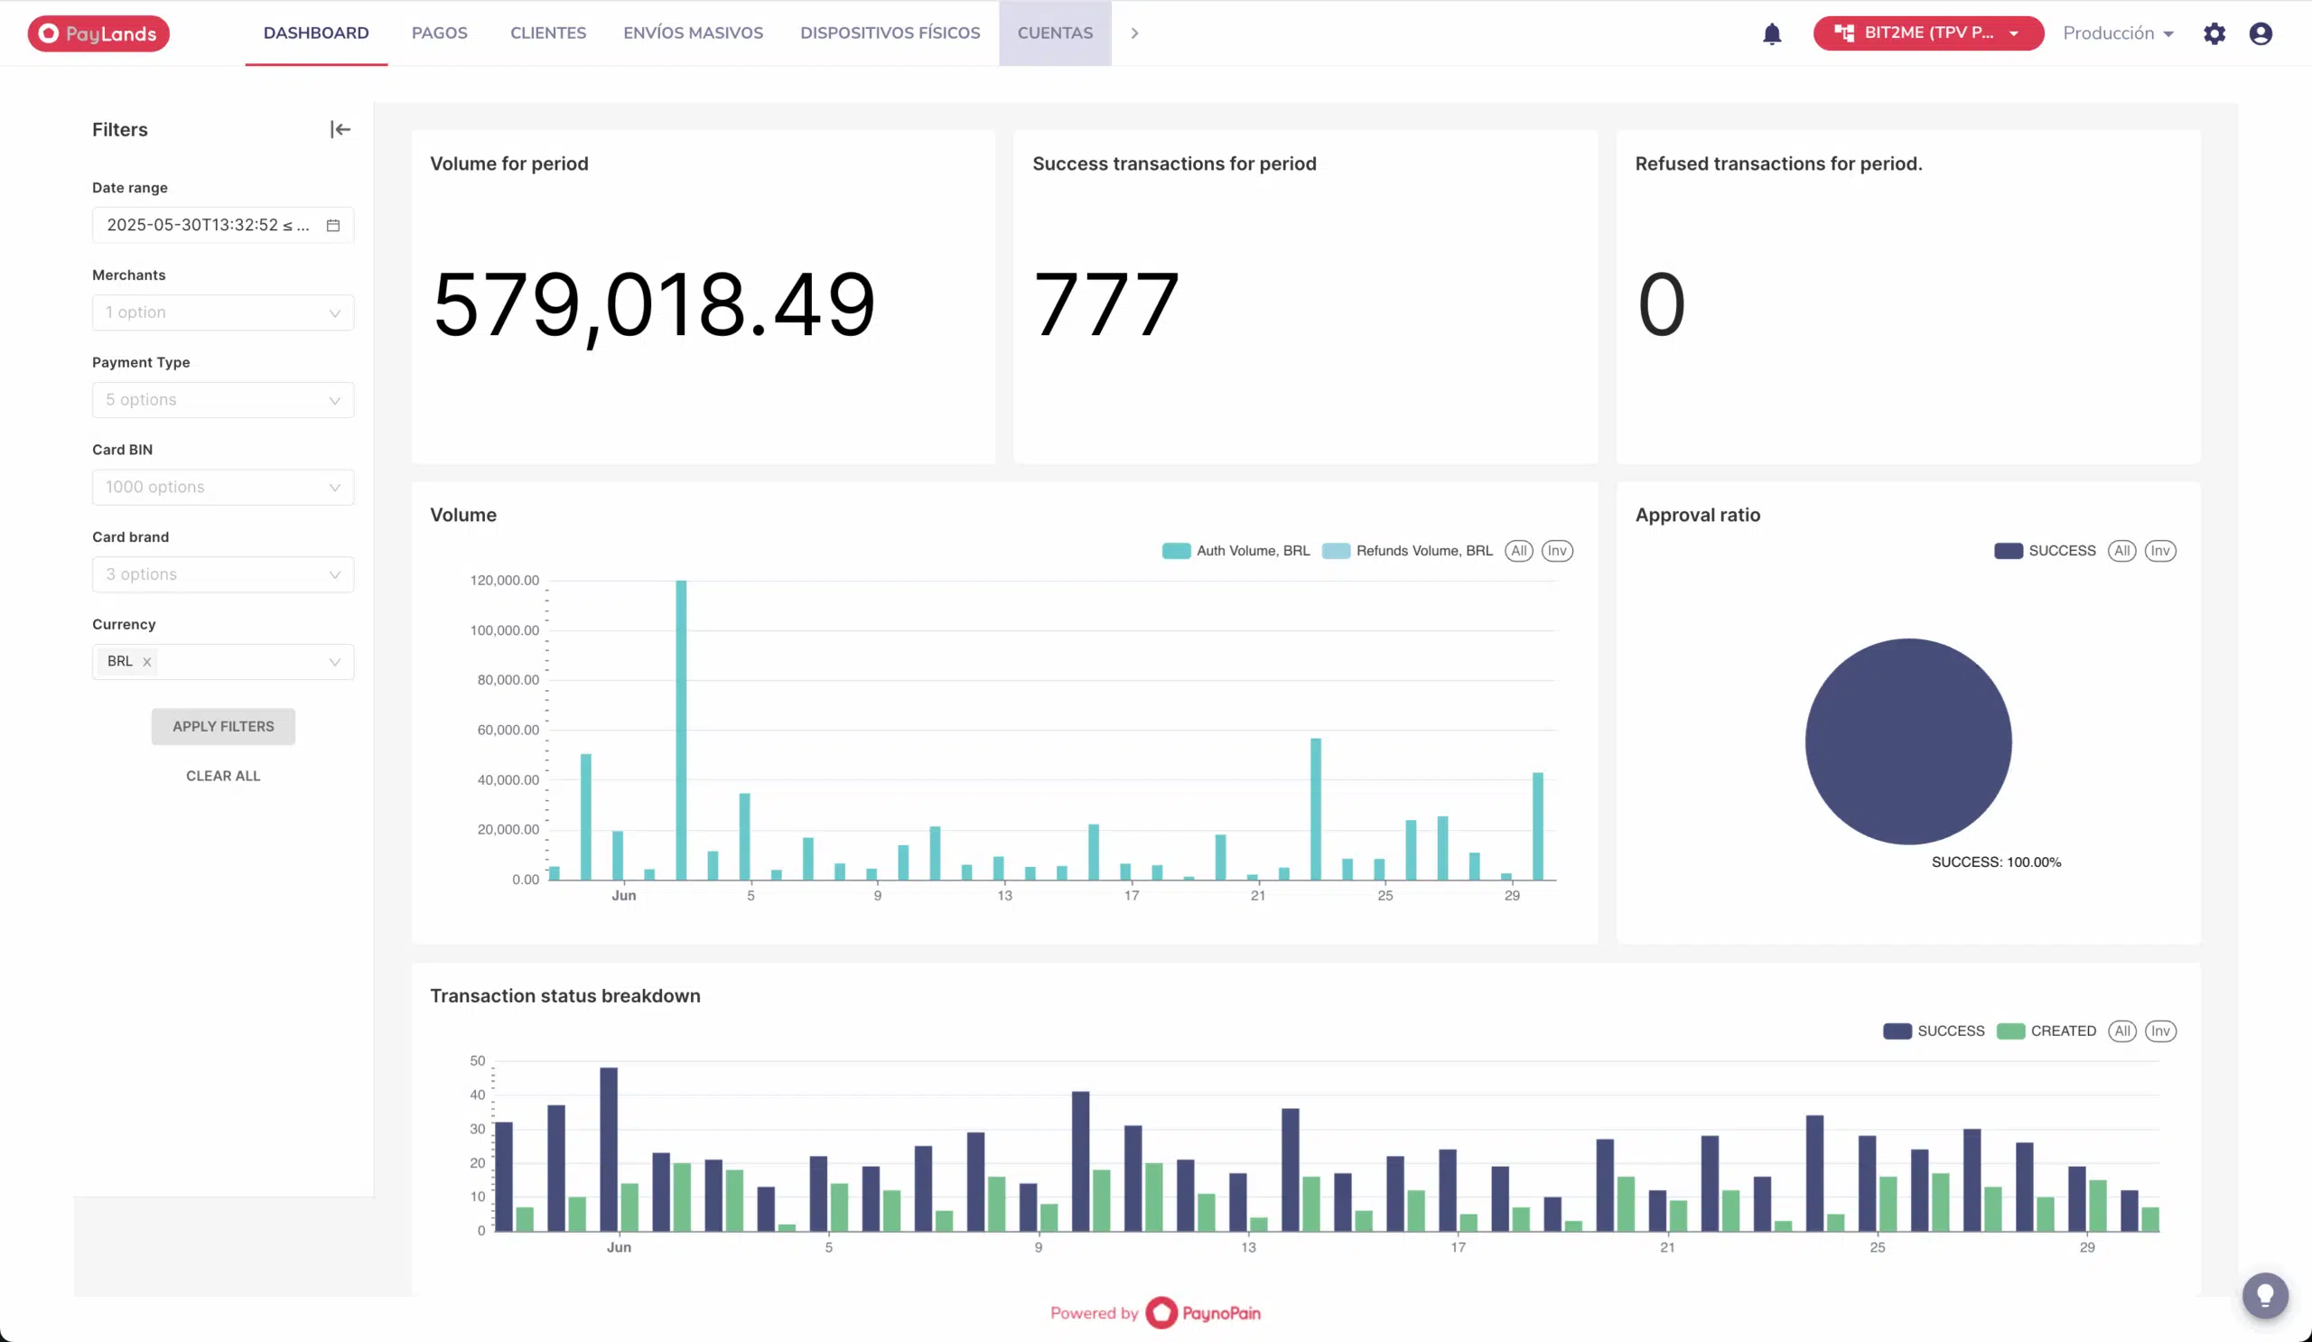Click the calendar icon in Date range

click(333, 226)
